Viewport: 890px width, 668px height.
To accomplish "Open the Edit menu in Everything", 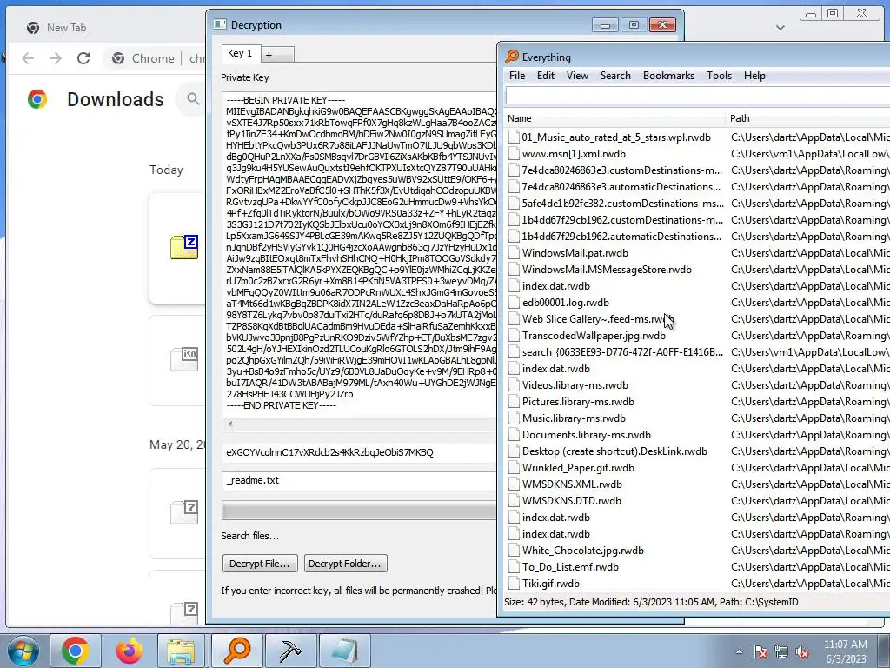I will pyautogui.click(x=546, y=76).
